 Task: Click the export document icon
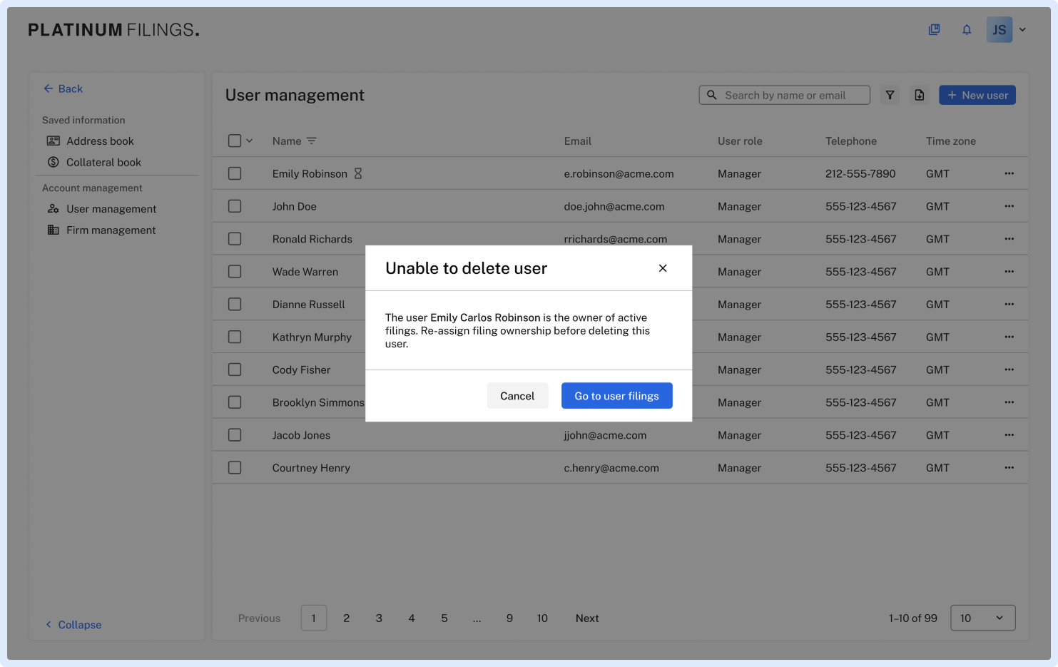coord(920,95)
